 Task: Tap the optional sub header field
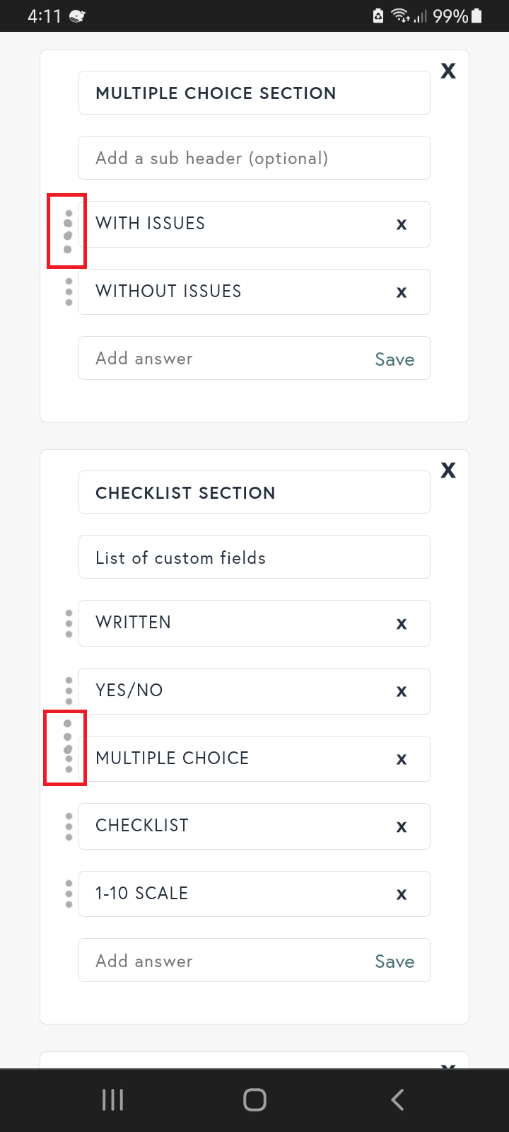coord(254,158)
